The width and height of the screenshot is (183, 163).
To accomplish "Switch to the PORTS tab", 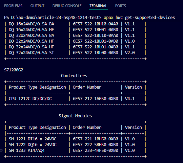I will (x=121, y=6).
